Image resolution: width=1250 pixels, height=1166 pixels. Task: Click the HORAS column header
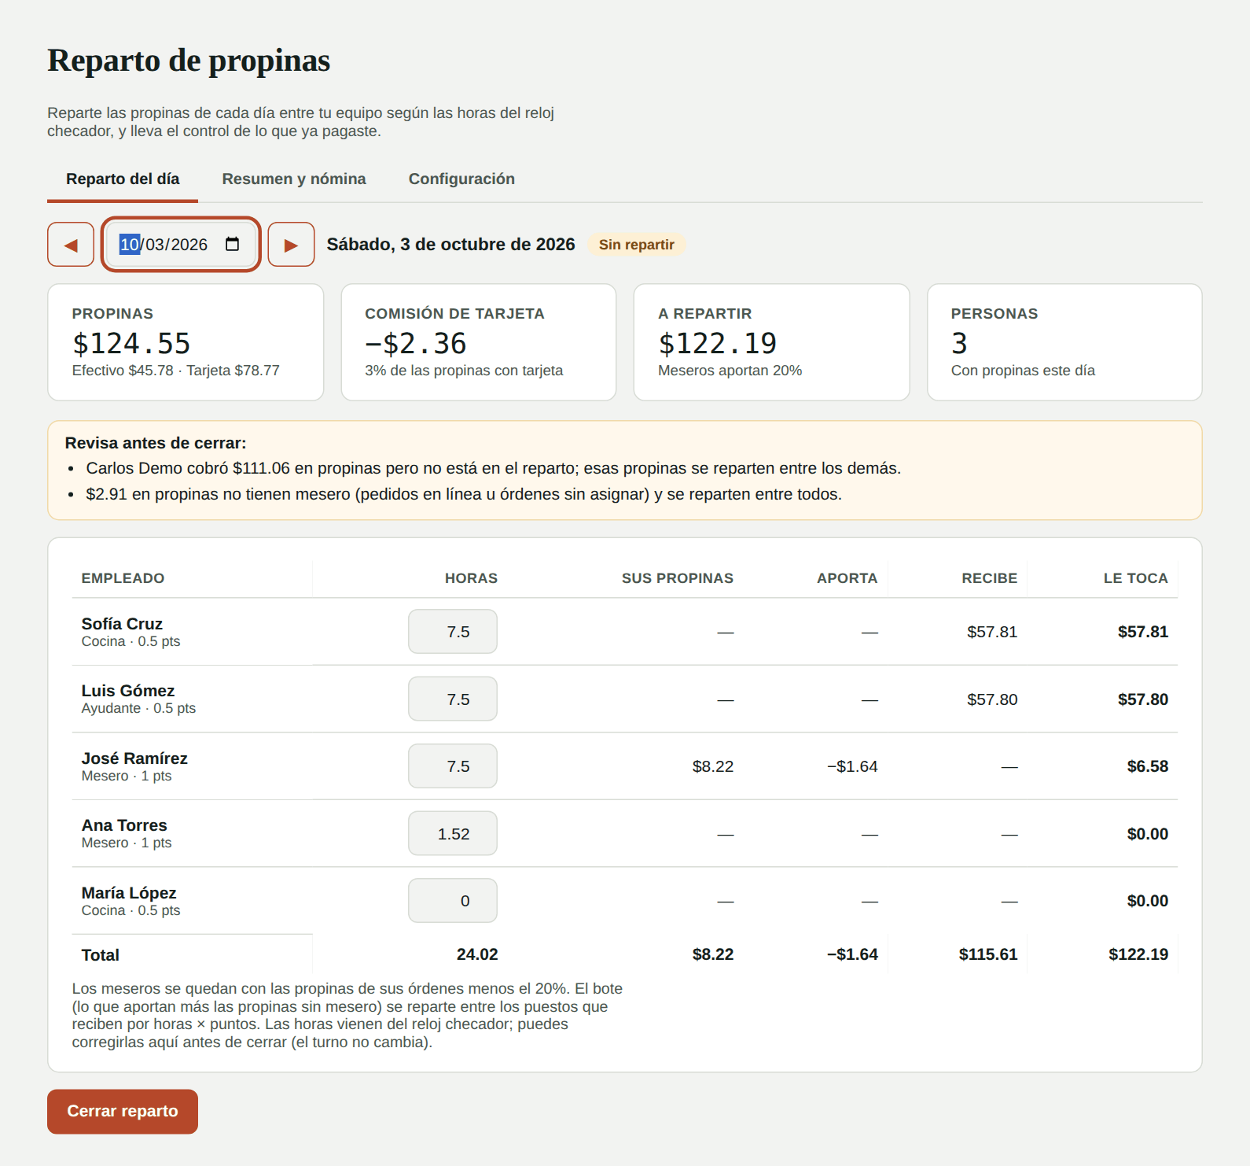pos(471,578)
